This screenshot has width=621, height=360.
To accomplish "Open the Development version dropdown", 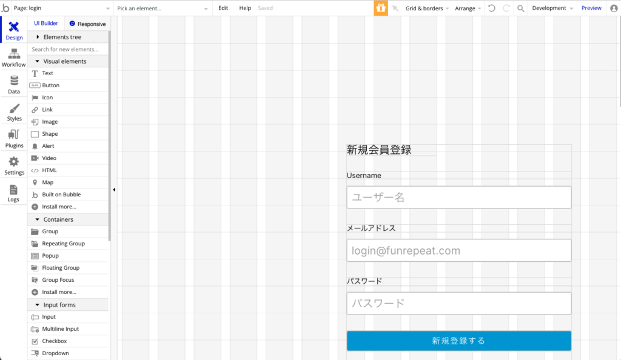I will pos(552,8).
